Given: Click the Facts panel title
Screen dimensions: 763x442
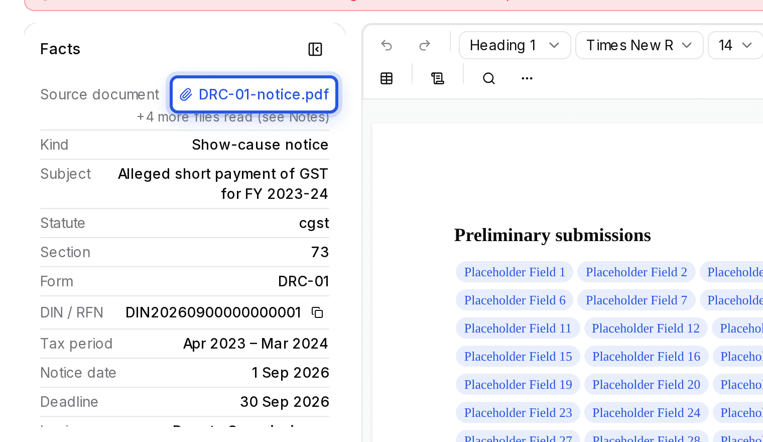Looking at the screenshot, I should pyautogui.click(x=60, y=49).
